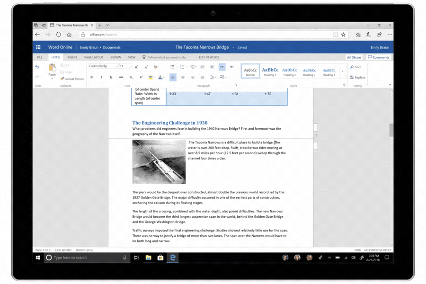Toggle bold formatting
This screenshot has height=284, width=426.
pyautogui.click(x=91, y=77)
